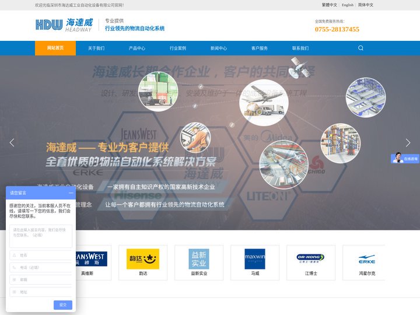This screenshot has height=315, width=420.
Task: Click the warehouse shelving circle image
Action: (x=341, y=143)
